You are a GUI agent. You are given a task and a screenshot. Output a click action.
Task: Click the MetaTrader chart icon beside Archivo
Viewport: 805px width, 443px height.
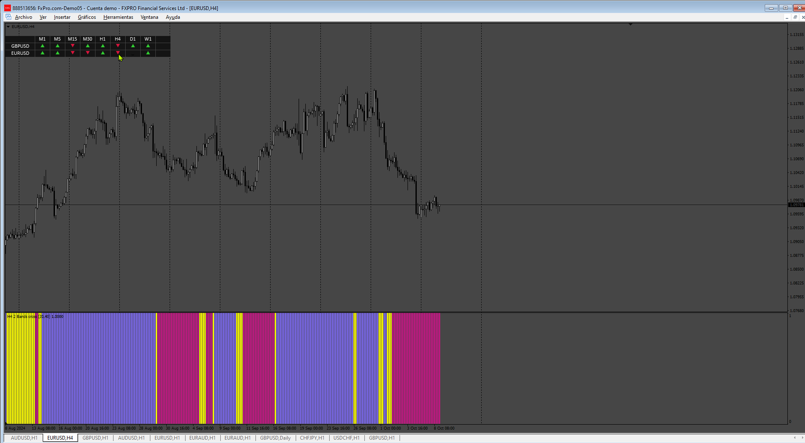[8, 17]
